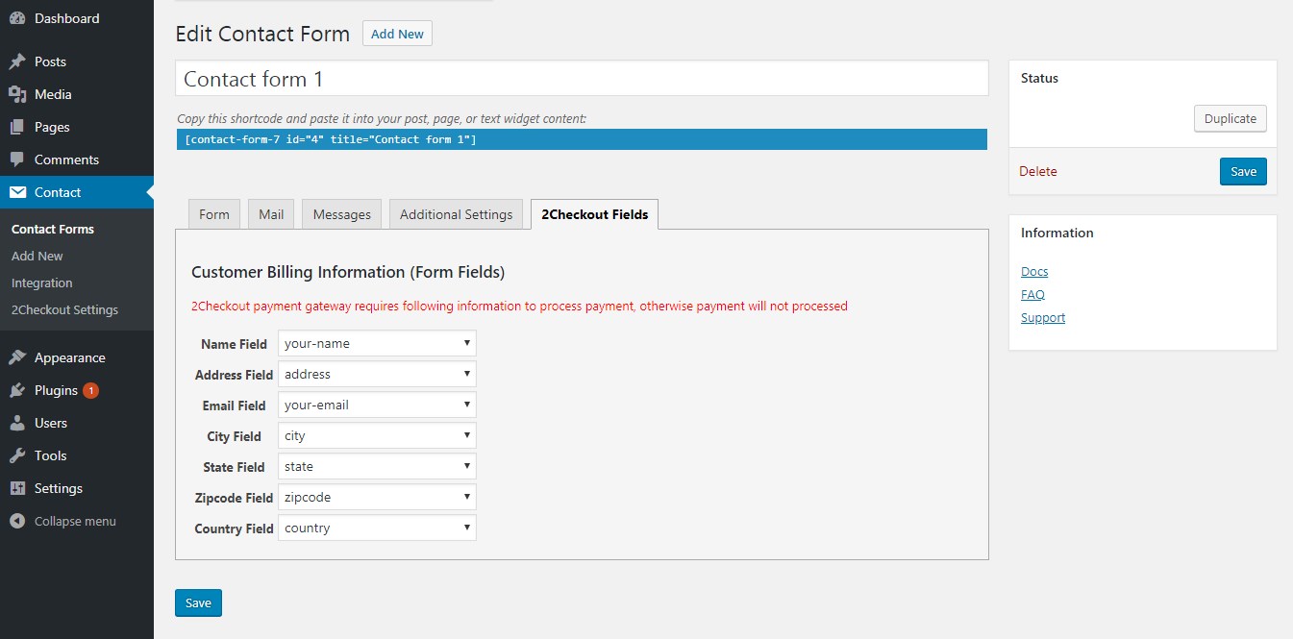The width and height of the screenshot is (1293, 639).
Task: Switch to the Form tab
Action: pyautogui.click(x=213, y=214)
